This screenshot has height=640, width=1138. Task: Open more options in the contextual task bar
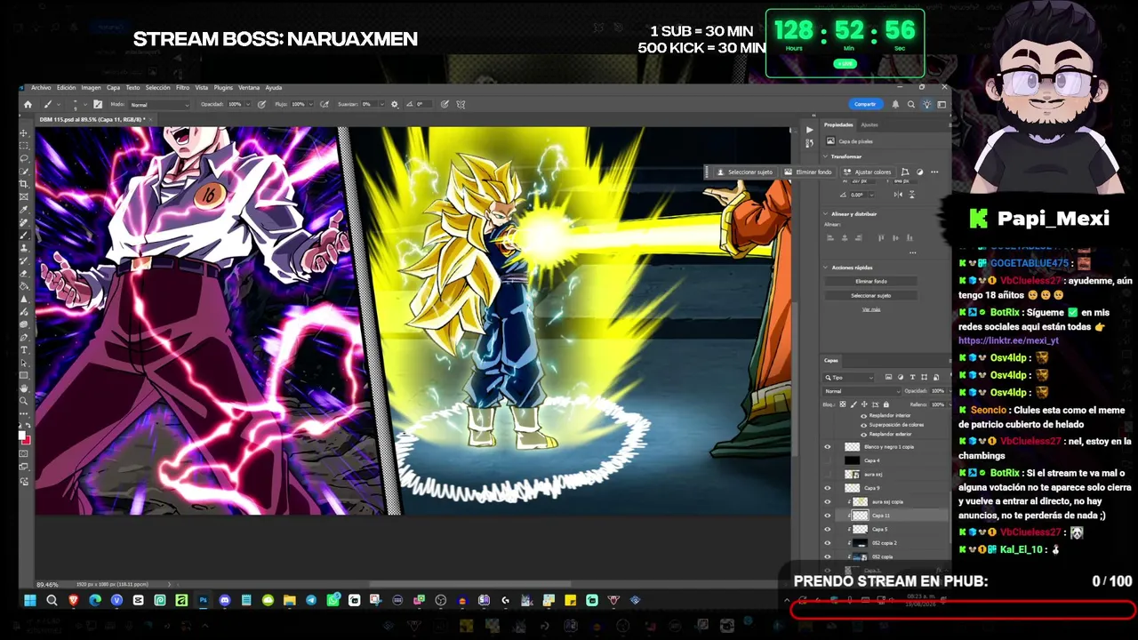(934, 172)
